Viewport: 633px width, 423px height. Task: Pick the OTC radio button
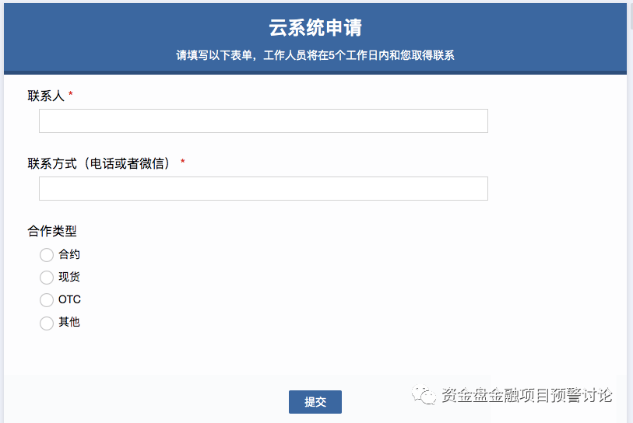pyautogui.click(x=47, y=300)
